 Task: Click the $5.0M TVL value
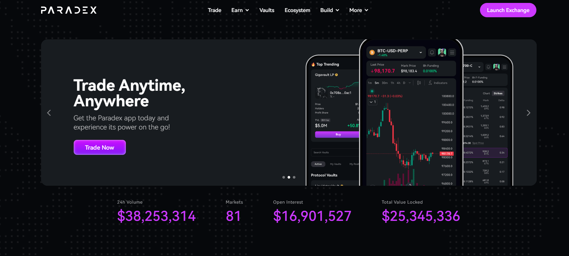[321, 126]
